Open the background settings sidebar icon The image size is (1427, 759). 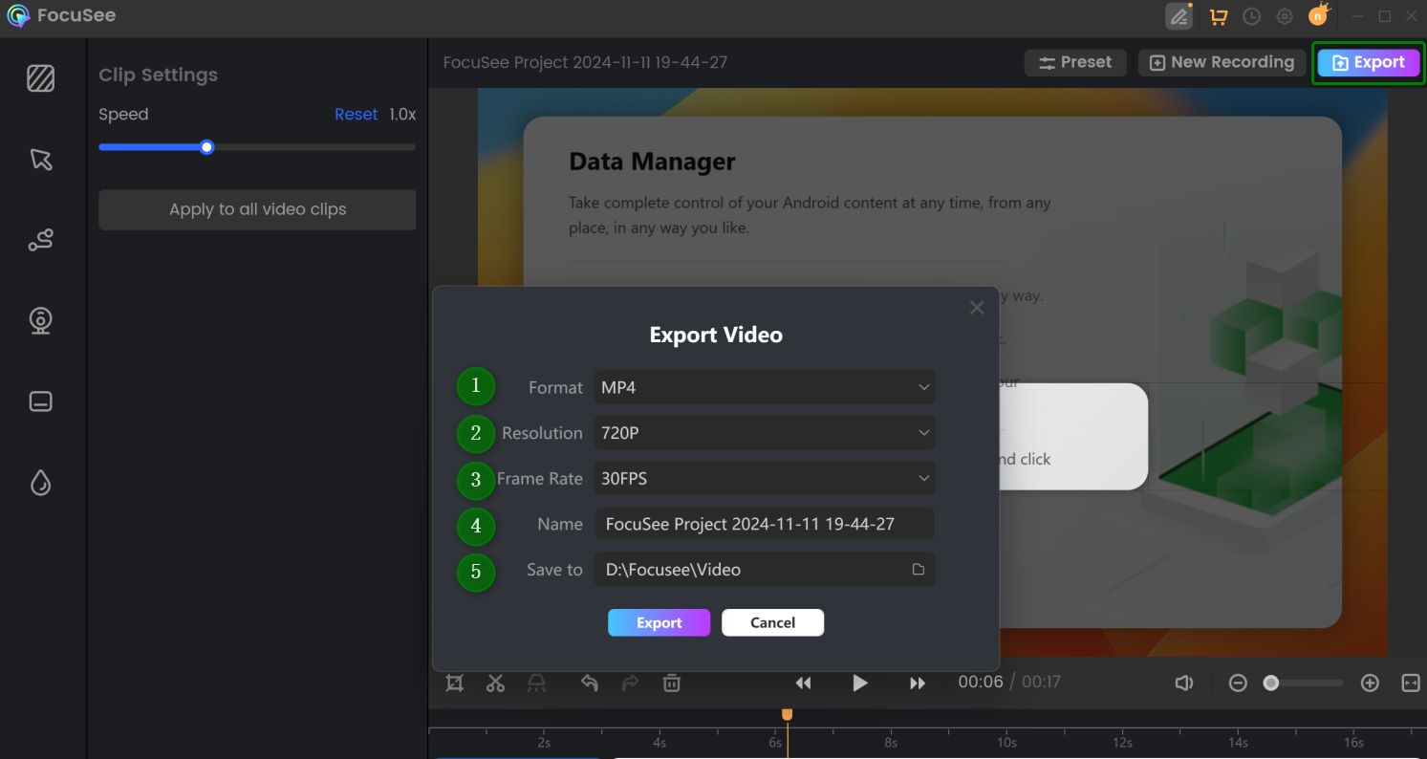[x=40, y=77]
